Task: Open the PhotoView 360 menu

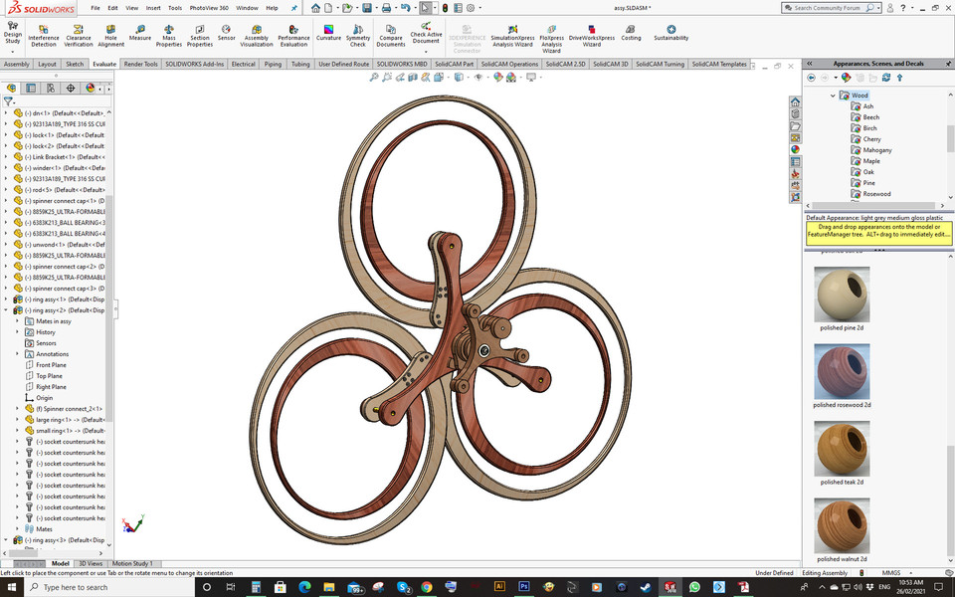Action: 209,7
